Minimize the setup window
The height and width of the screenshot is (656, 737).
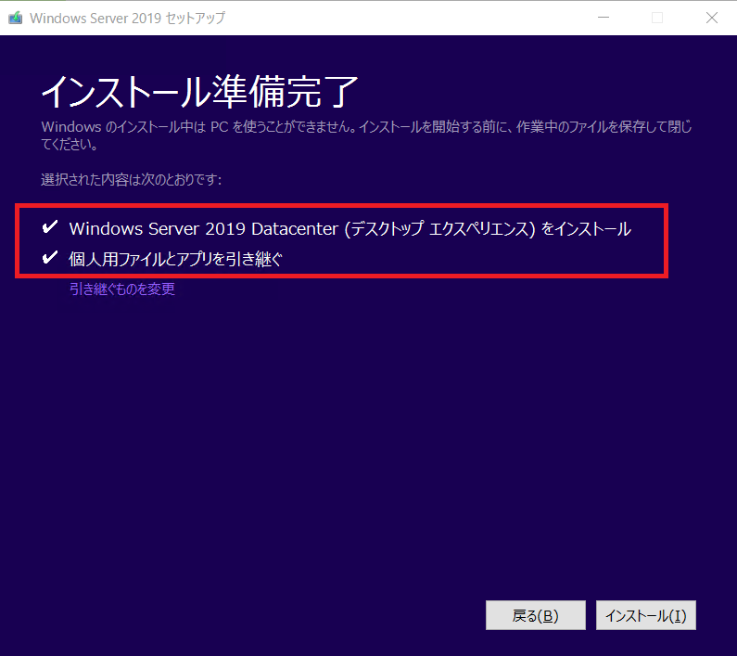604,18
